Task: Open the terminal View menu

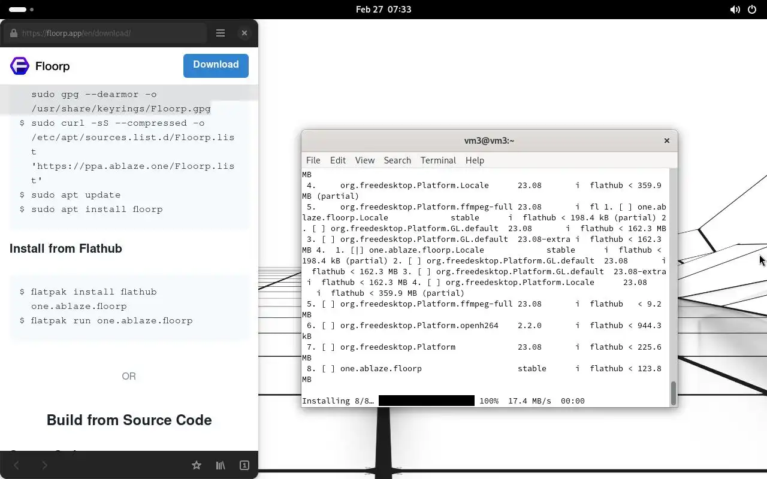Action: [365, 160]
